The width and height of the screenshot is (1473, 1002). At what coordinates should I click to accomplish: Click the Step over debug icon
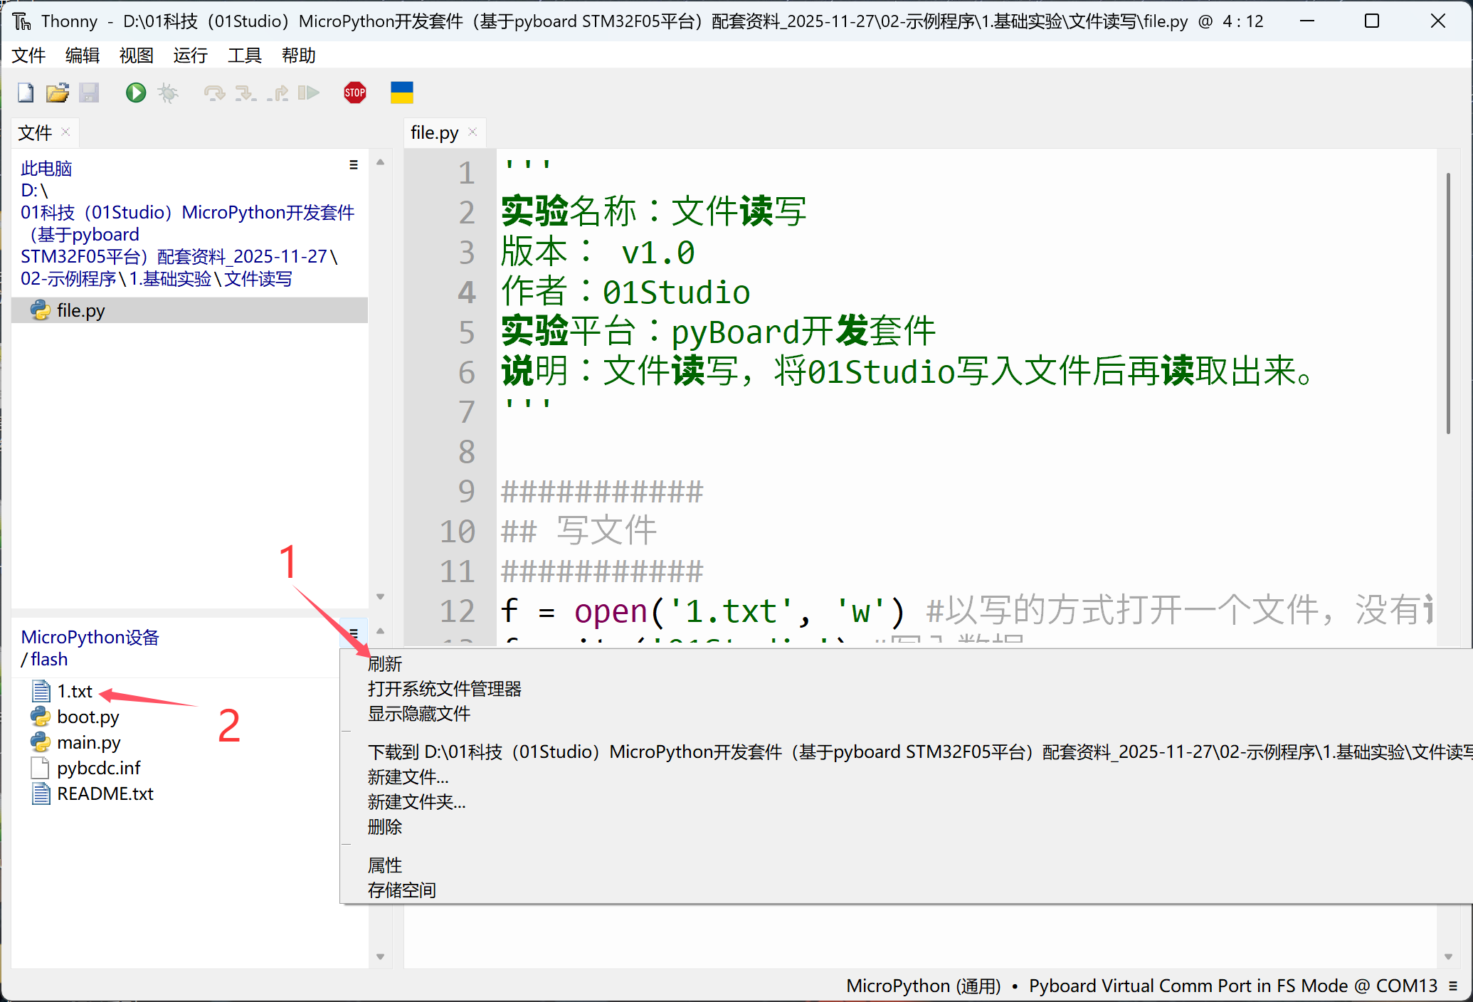pyautogui.click(x=213, y=93)
